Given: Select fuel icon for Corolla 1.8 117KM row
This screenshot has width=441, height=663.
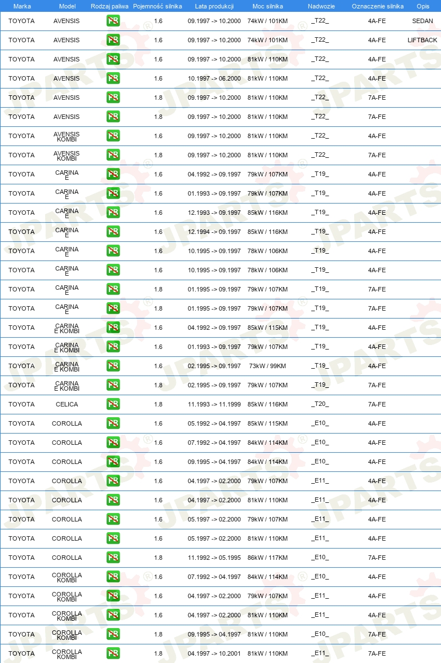Looking at the screenshot, I should [x=113, y=557].
